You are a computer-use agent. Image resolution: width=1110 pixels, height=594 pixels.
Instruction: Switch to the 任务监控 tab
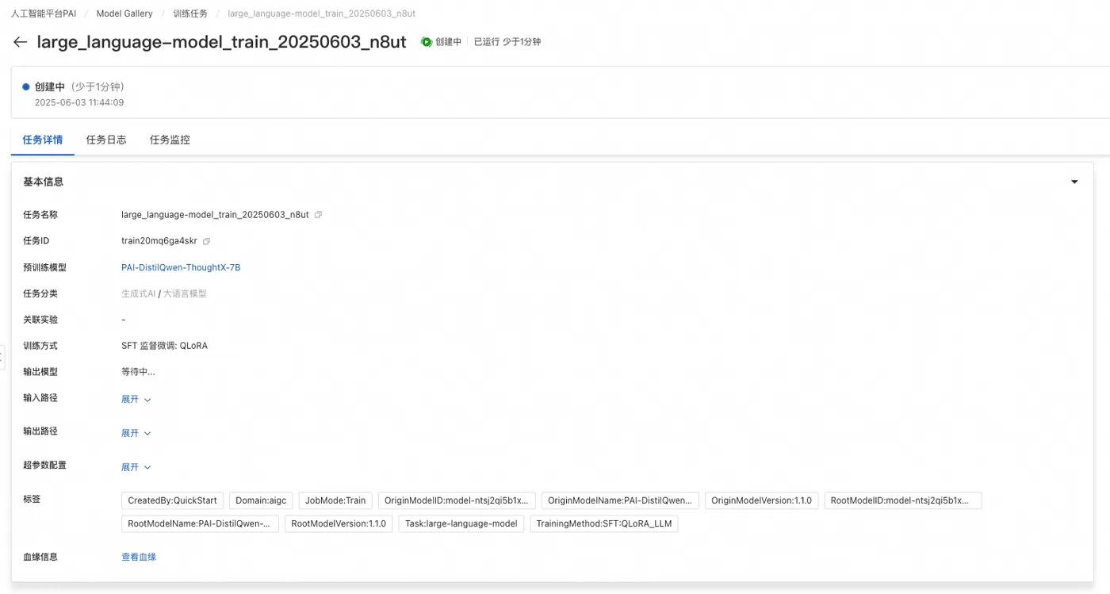(x=170, y=140)
